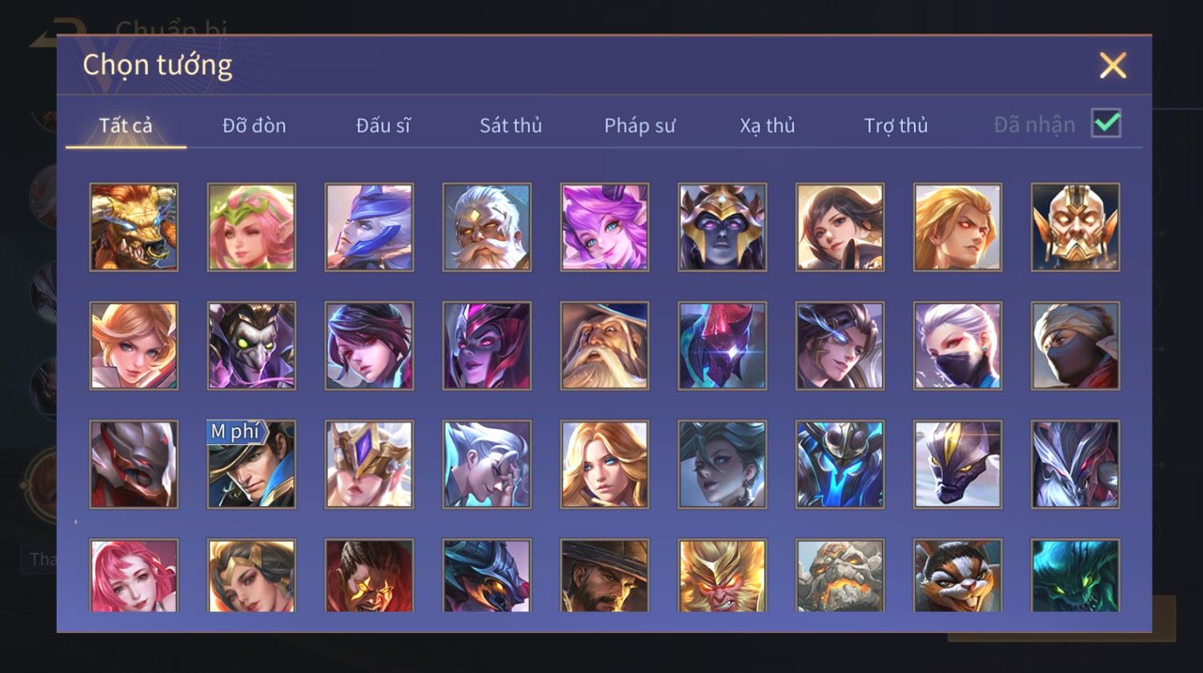Switch to the 'Xạ thủ' tab
This screenshot has width=1203, height=673.
(768, 125)
